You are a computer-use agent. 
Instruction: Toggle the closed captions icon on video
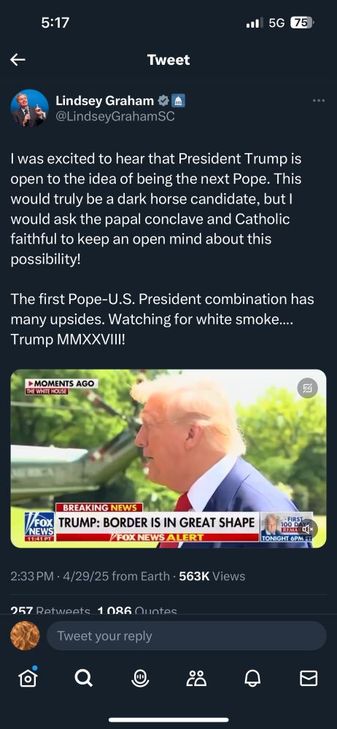click(x=307, y=388)
